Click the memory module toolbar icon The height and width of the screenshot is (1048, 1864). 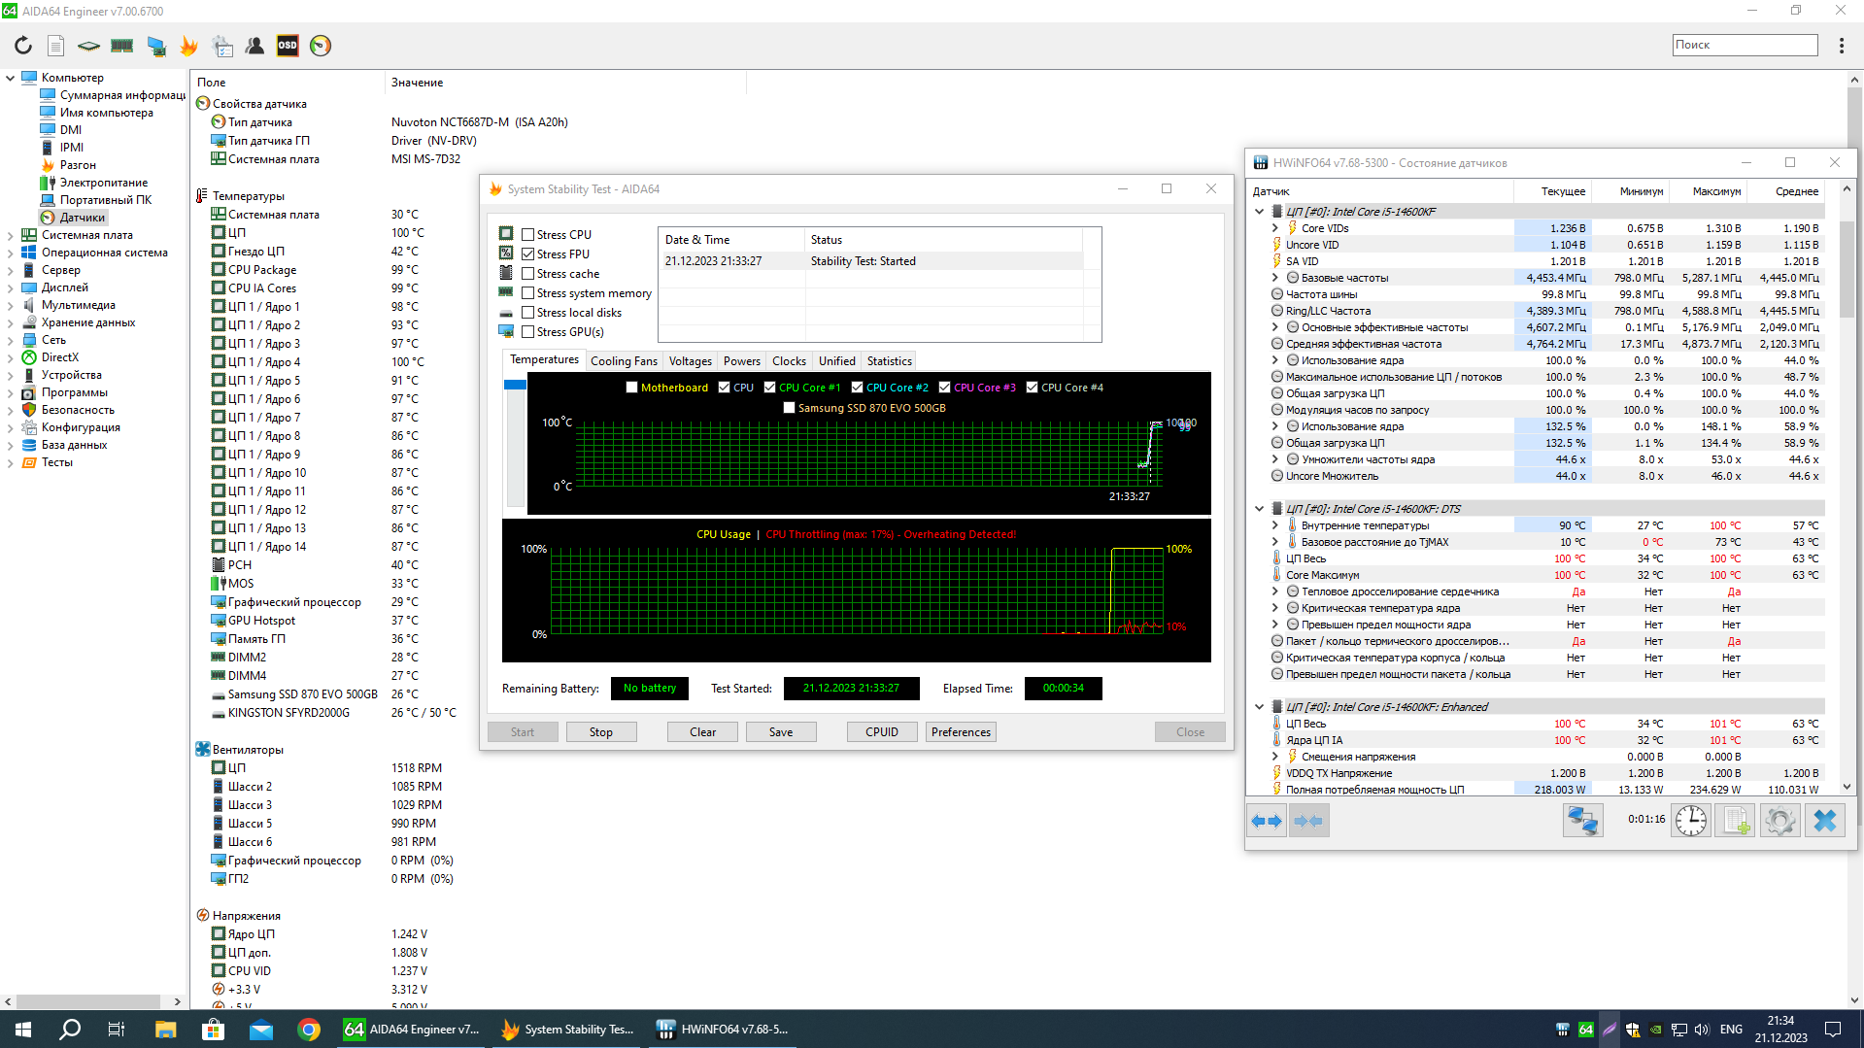(x=121, y=46)
